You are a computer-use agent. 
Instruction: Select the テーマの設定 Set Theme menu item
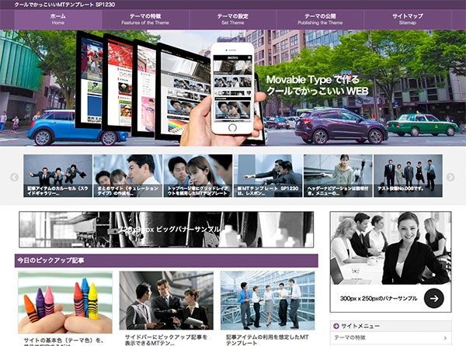click(233, 19)
